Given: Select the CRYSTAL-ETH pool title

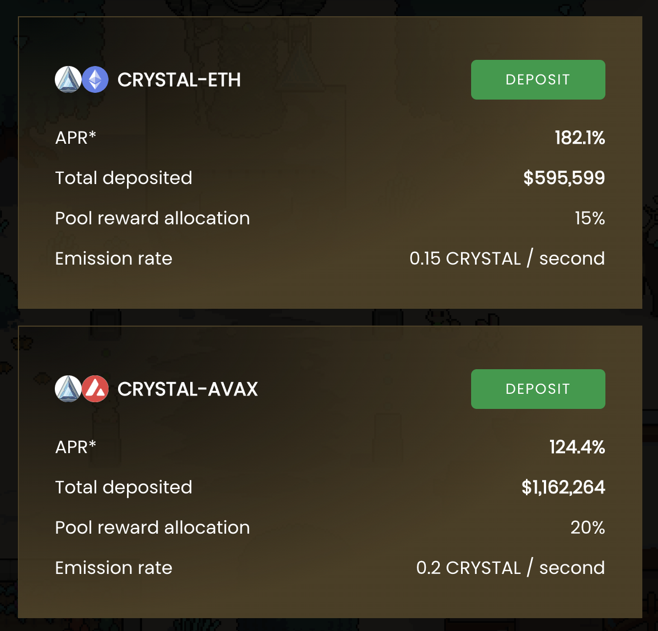Looking at the screenshot, I should coord(179,79).
